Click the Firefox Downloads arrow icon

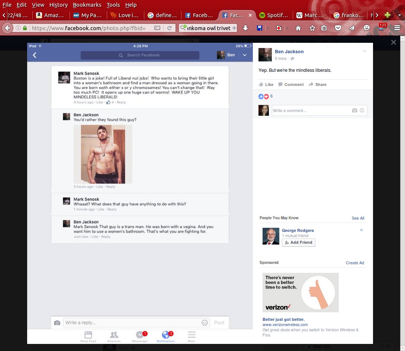pyautogui.click(x=245, y=28)
